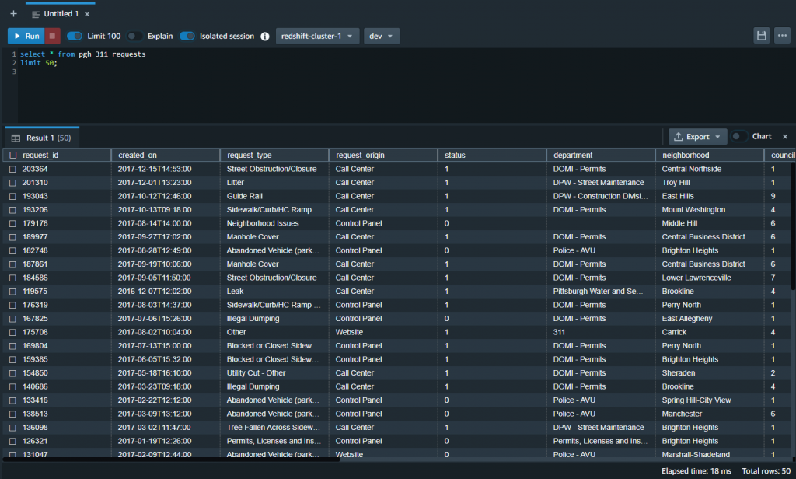Open the more options ellipsis menu
This screenshot has width=796, height=479.
coord(781,36)
